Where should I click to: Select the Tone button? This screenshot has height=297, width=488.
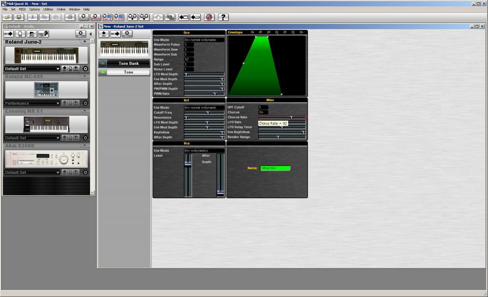point(128,72)
